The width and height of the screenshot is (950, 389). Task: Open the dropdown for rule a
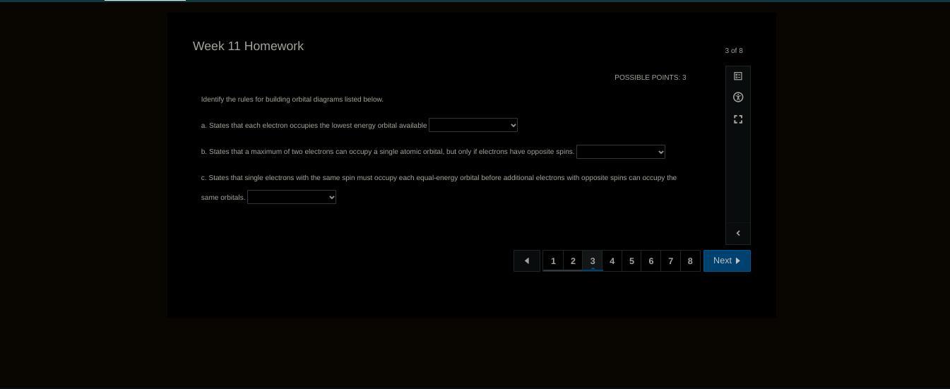point(473,125)
